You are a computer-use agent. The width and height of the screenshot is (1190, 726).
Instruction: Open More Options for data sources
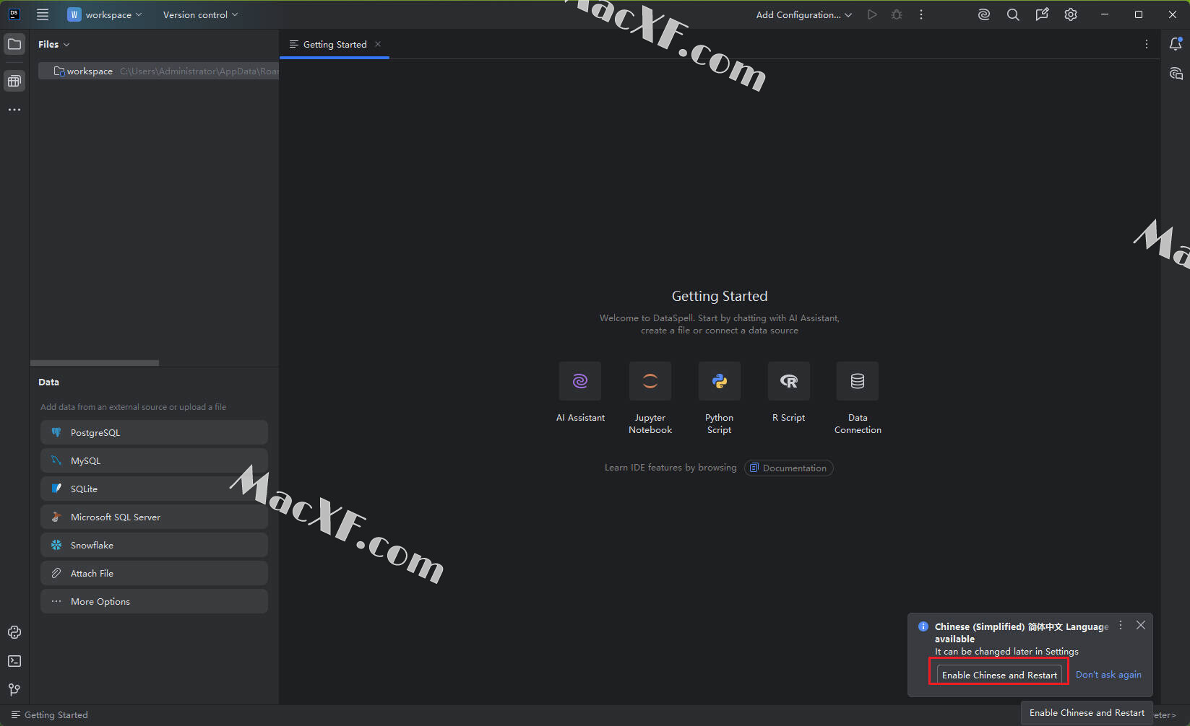click(154, 601)
